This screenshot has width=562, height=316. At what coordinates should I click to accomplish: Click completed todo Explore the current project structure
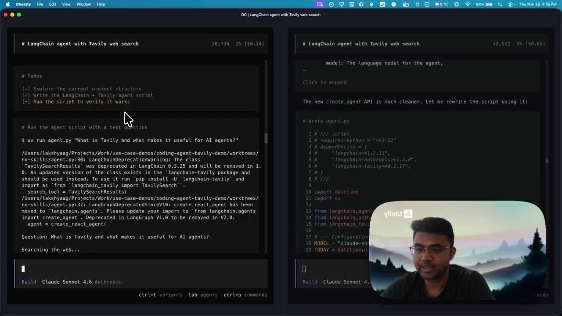tap(82, 89)
